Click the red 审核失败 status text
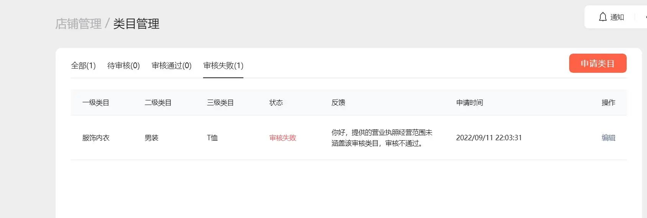Screen dimensions: 647x218 283,138
